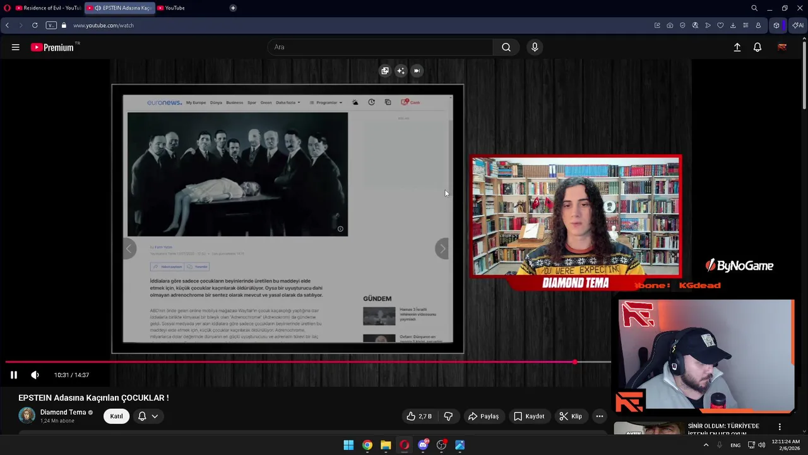Toggle the subscription notification bell

pyautogui.click(x=142, y=416)
